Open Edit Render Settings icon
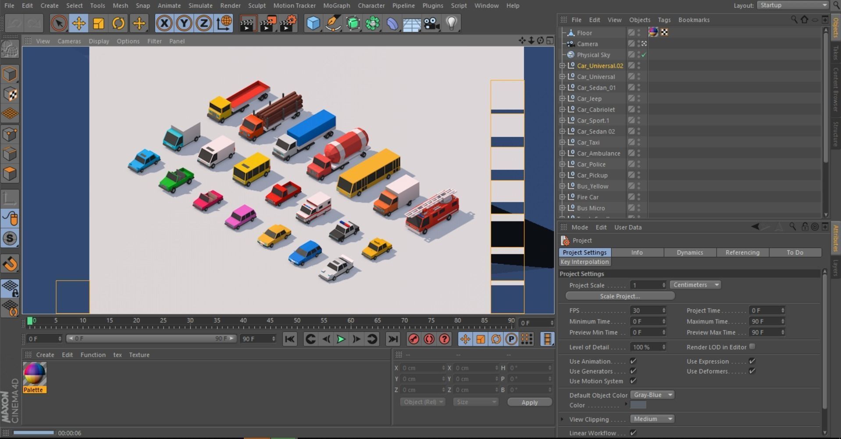 click(288, 23)
